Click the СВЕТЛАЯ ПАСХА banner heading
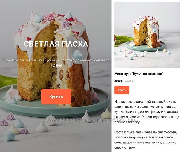 coord(56,44)
